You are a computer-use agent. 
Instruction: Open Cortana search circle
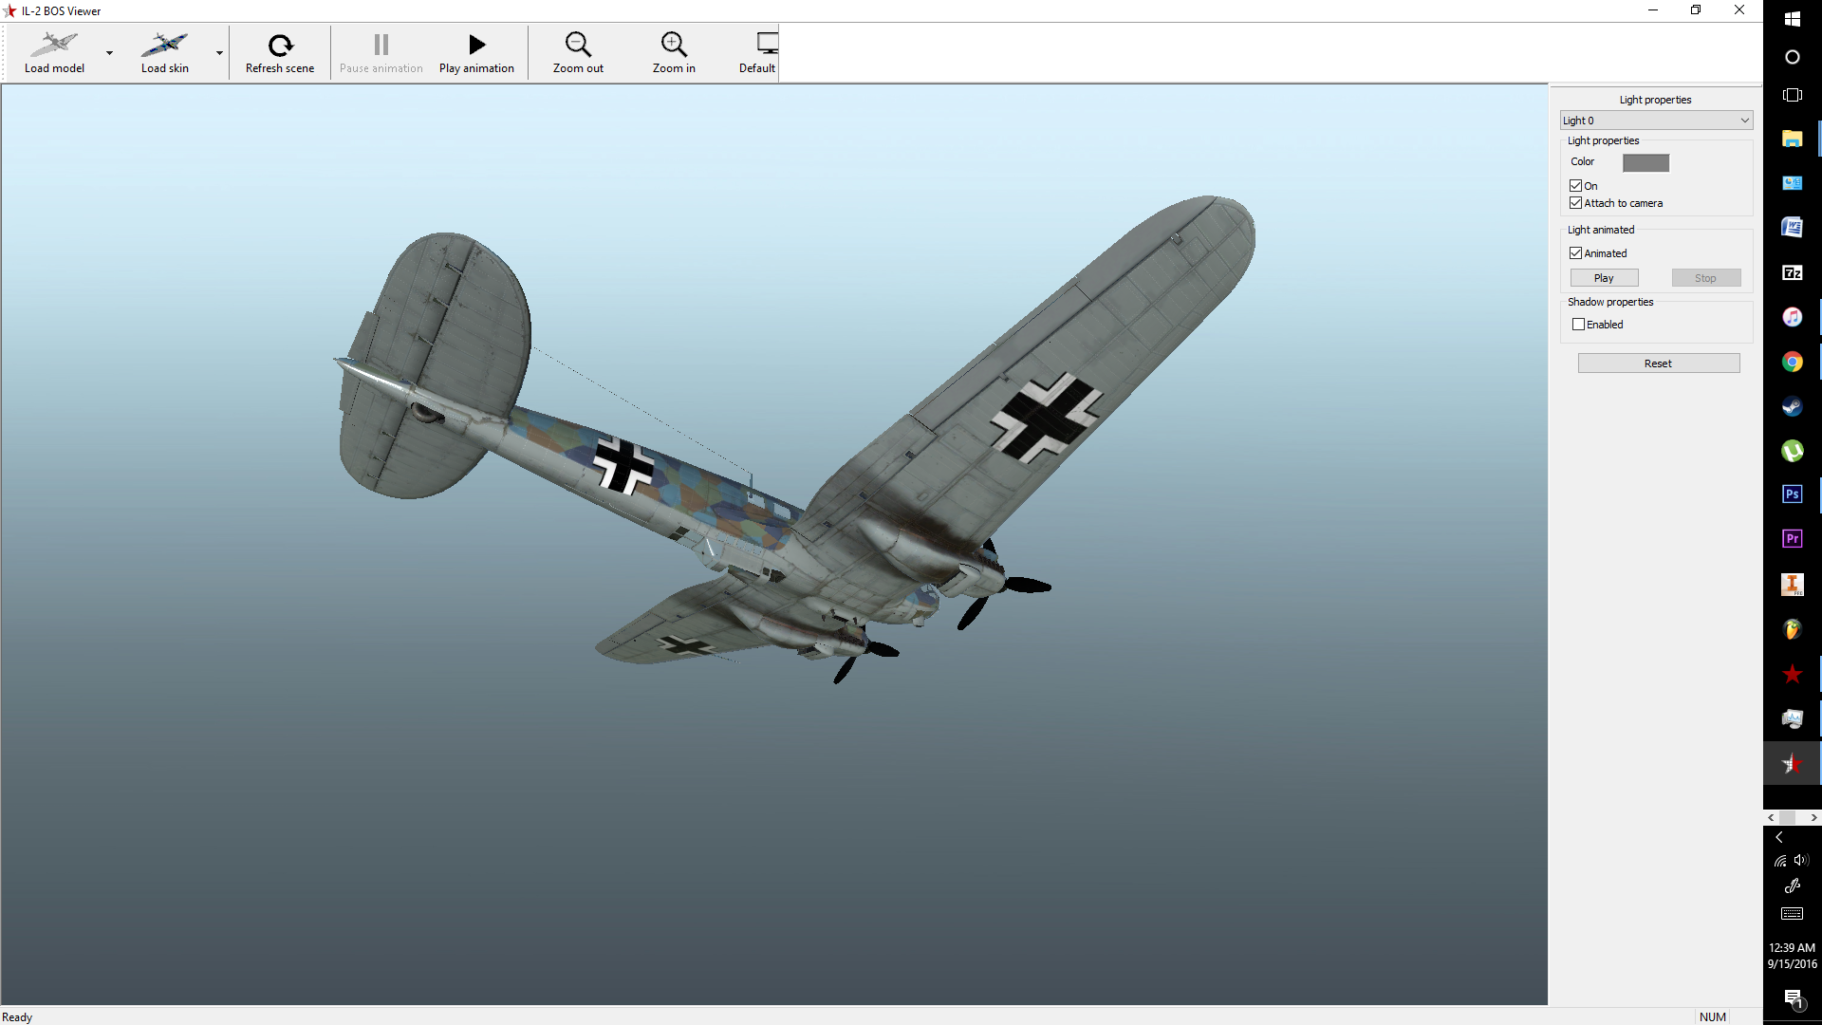tap(1792, 57)
